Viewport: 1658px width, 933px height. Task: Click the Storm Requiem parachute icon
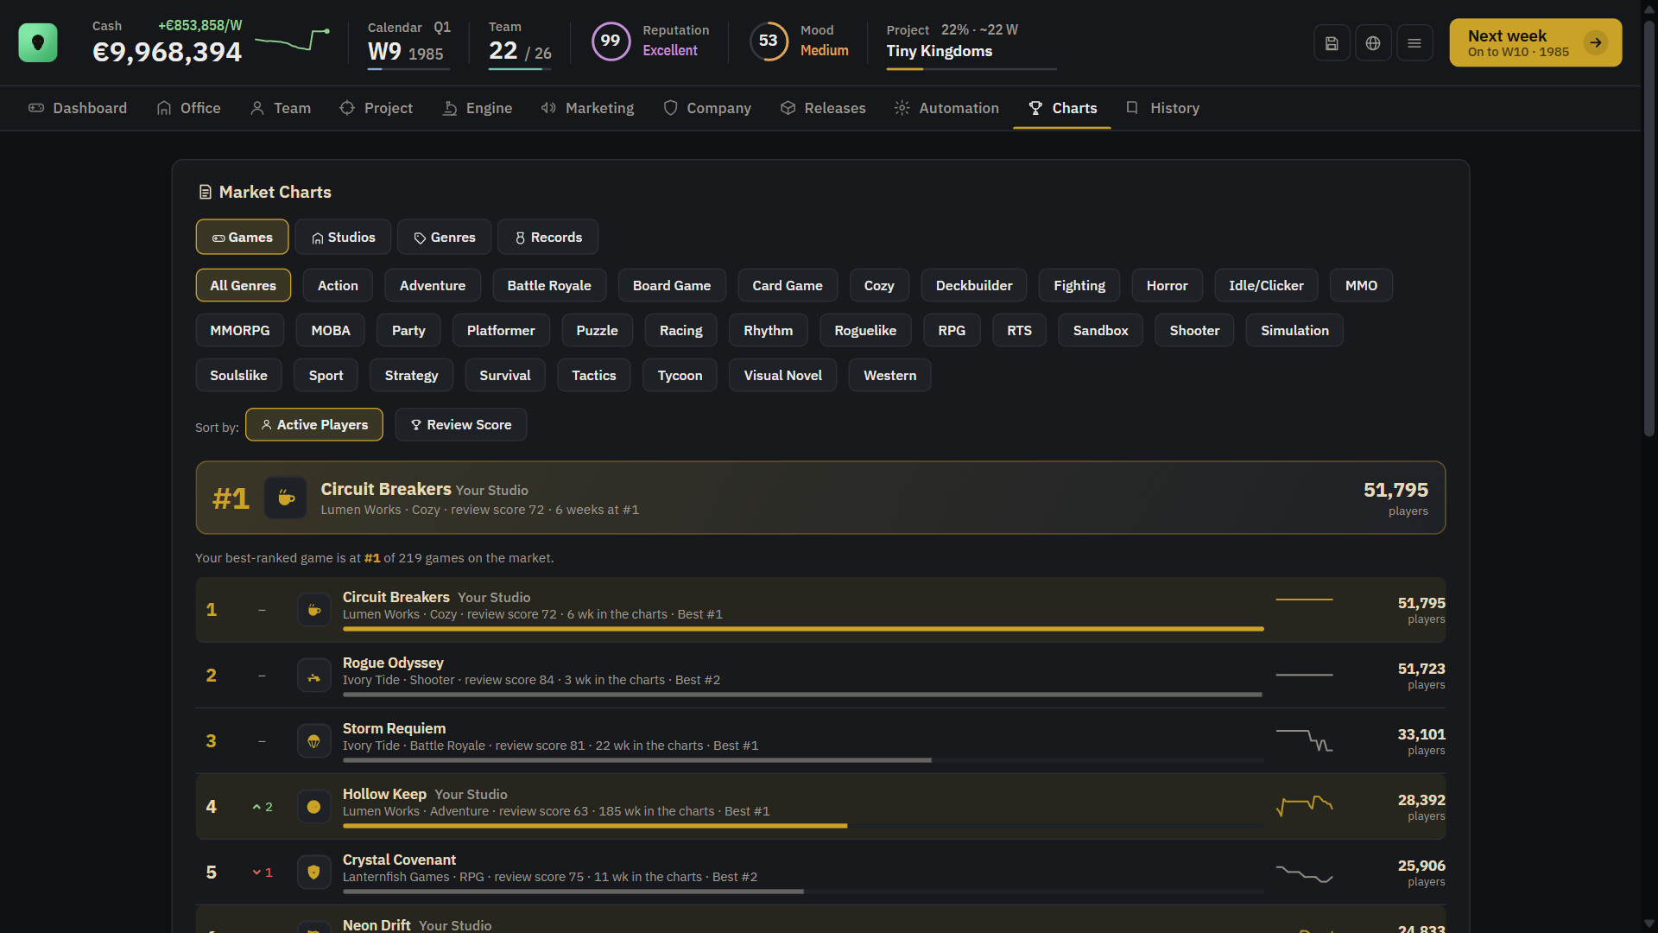pos(314,741)
